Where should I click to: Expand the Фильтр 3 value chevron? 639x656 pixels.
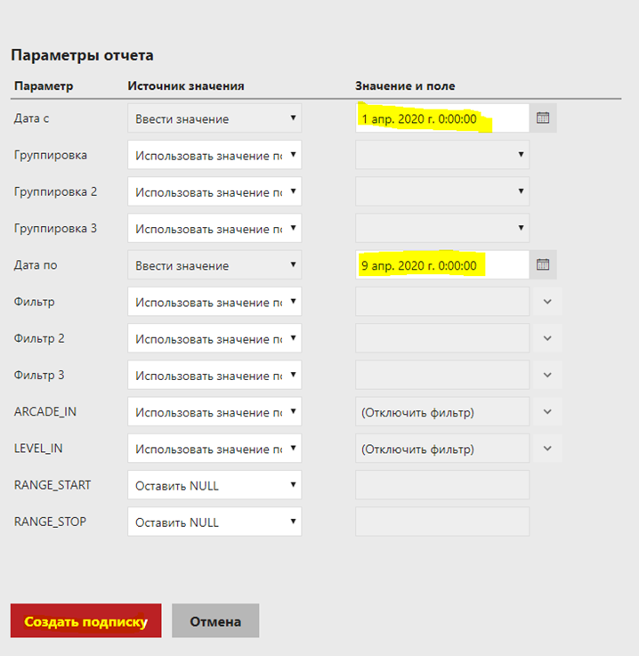click(547, 376)
